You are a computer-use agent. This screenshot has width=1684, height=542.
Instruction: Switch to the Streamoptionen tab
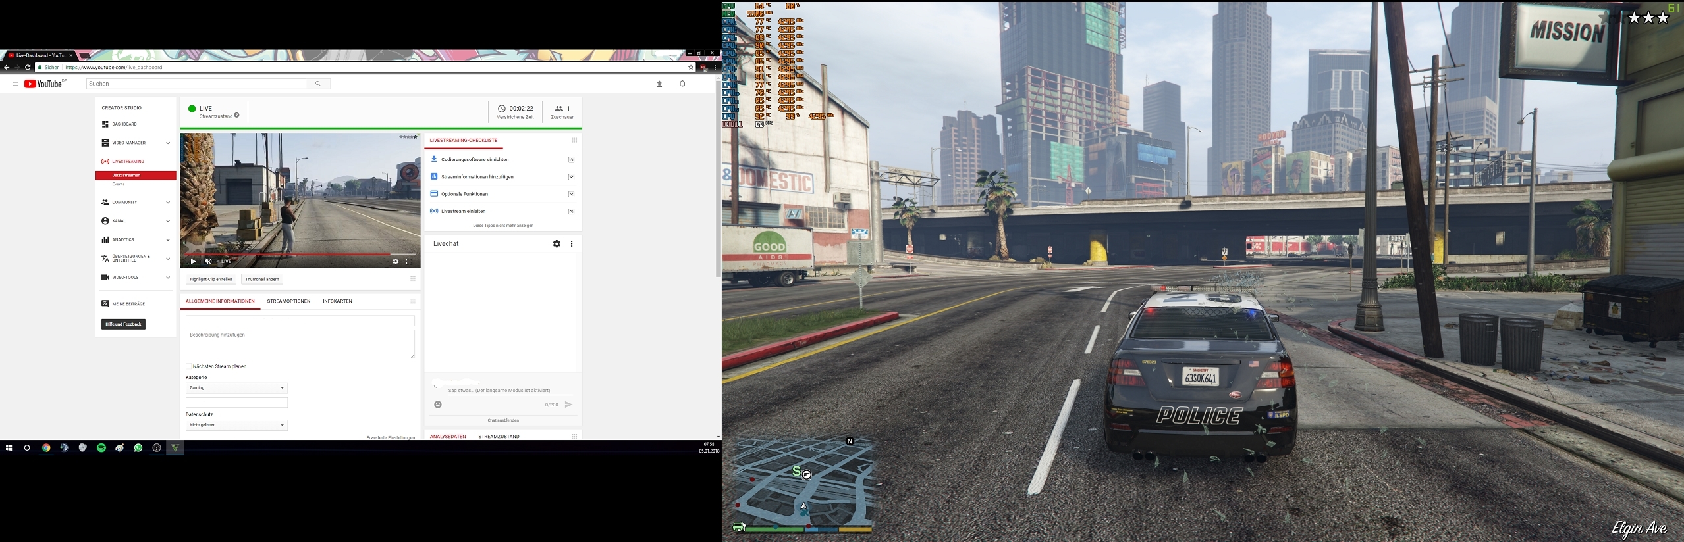[x=288, y=301]
